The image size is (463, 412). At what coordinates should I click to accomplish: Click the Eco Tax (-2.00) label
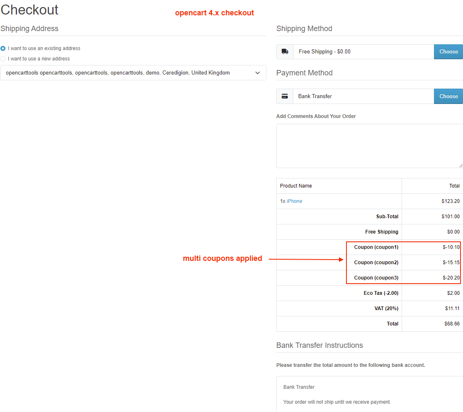381,293
